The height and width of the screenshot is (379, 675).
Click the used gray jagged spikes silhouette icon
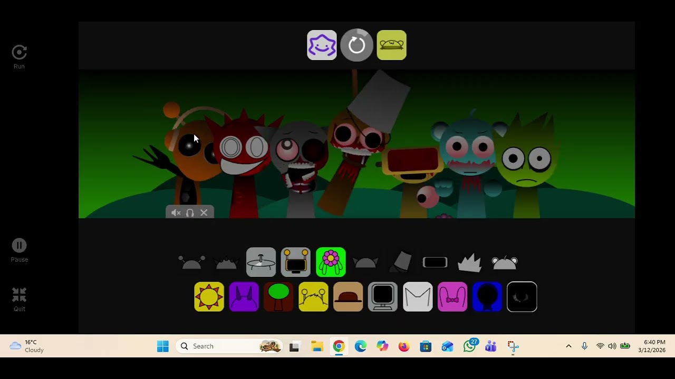[x=470, y=262]
